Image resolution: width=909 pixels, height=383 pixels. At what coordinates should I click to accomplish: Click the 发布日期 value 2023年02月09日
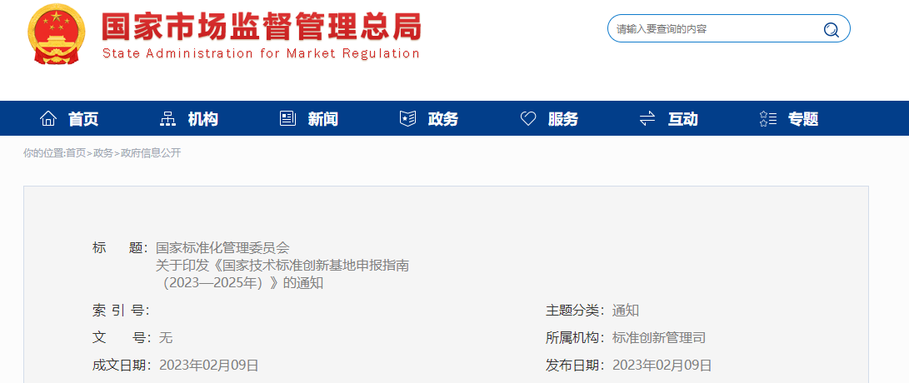click(x=662, y=365)
